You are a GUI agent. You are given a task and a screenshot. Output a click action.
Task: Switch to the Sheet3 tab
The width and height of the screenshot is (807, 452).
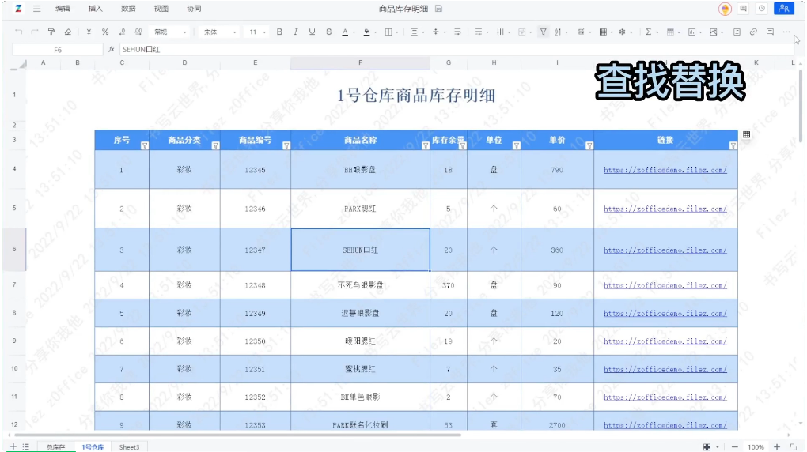point(129,447)
